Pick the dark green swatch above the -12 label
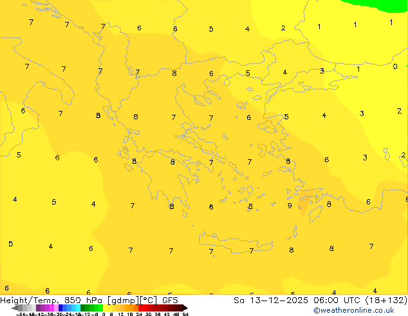Image resolution: width=408 pixels, height=316 pixels. [83, 308]
